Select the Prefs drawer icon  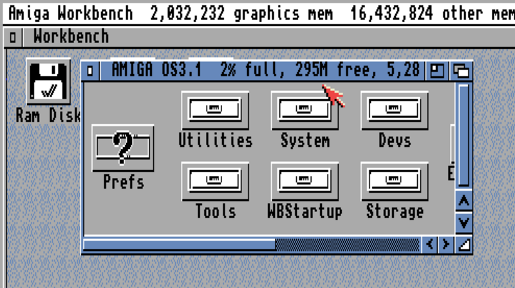point(123,148)
